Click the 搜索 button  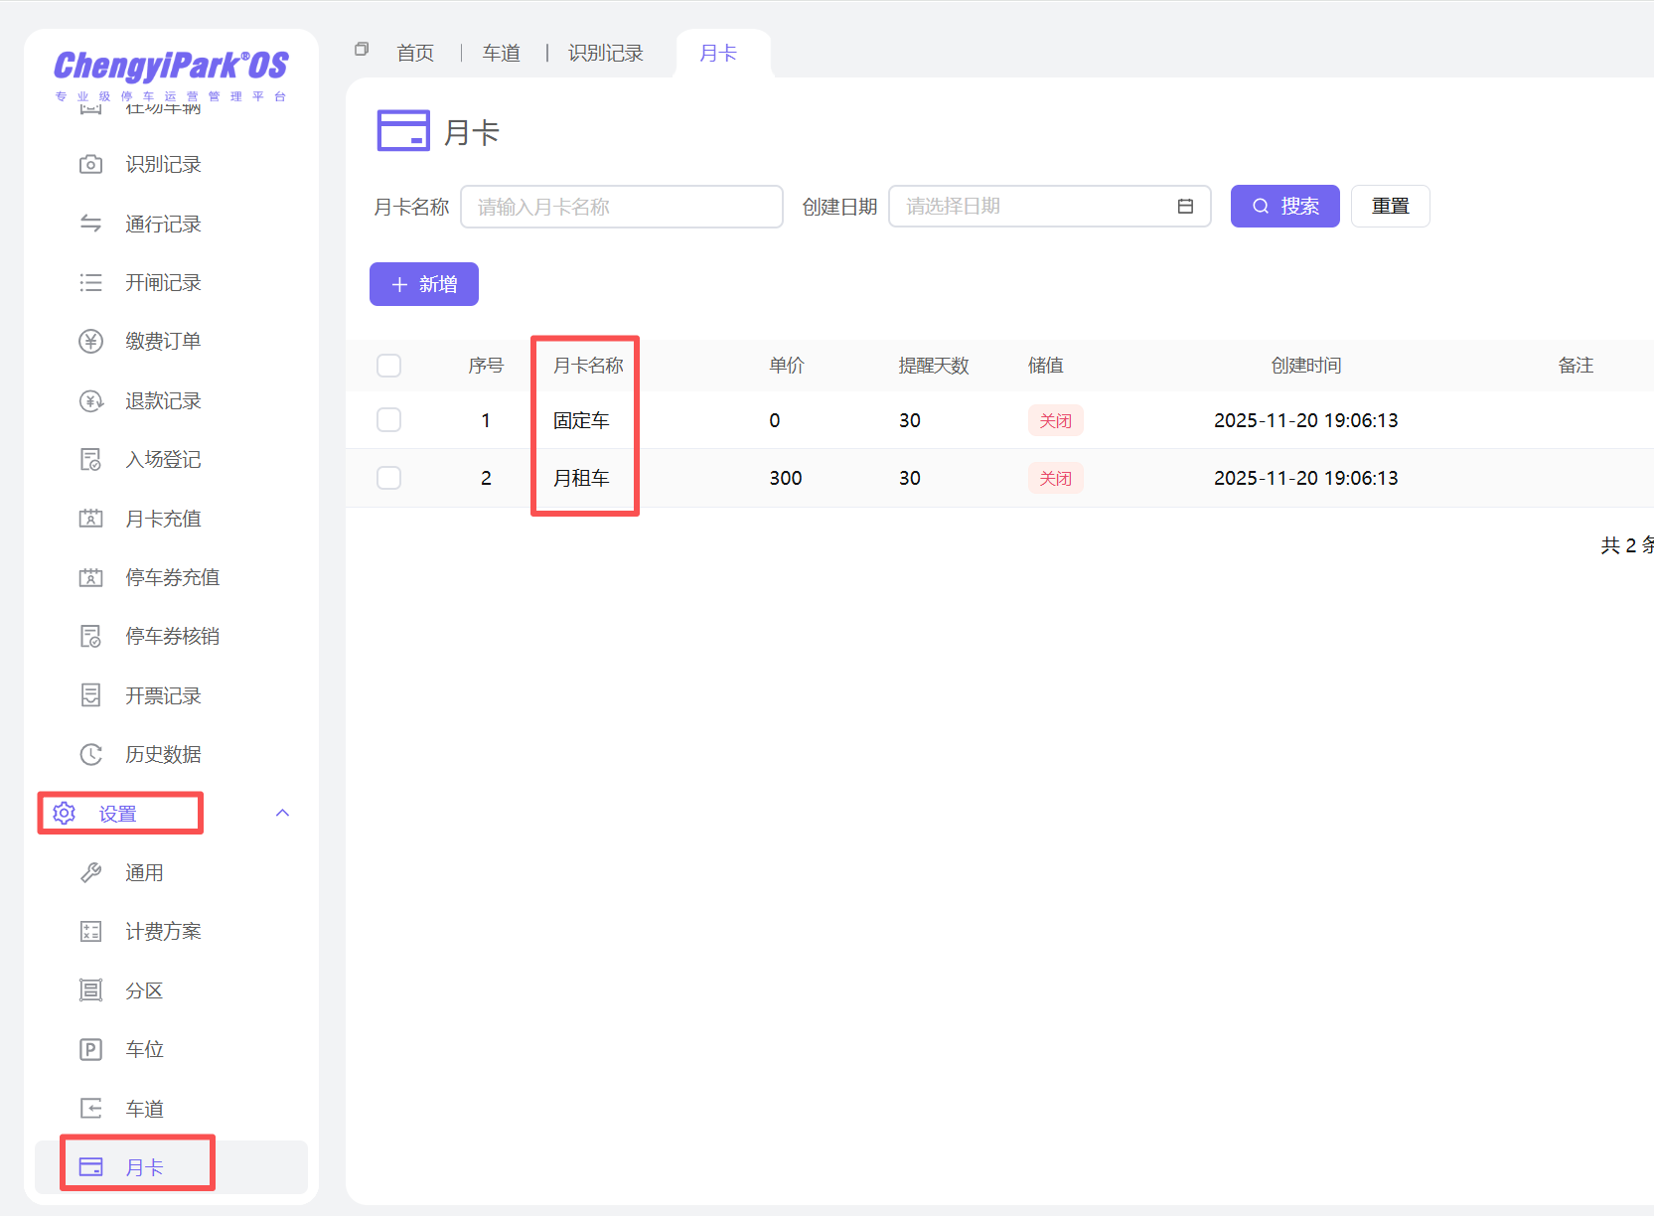tap(1284, 207)
